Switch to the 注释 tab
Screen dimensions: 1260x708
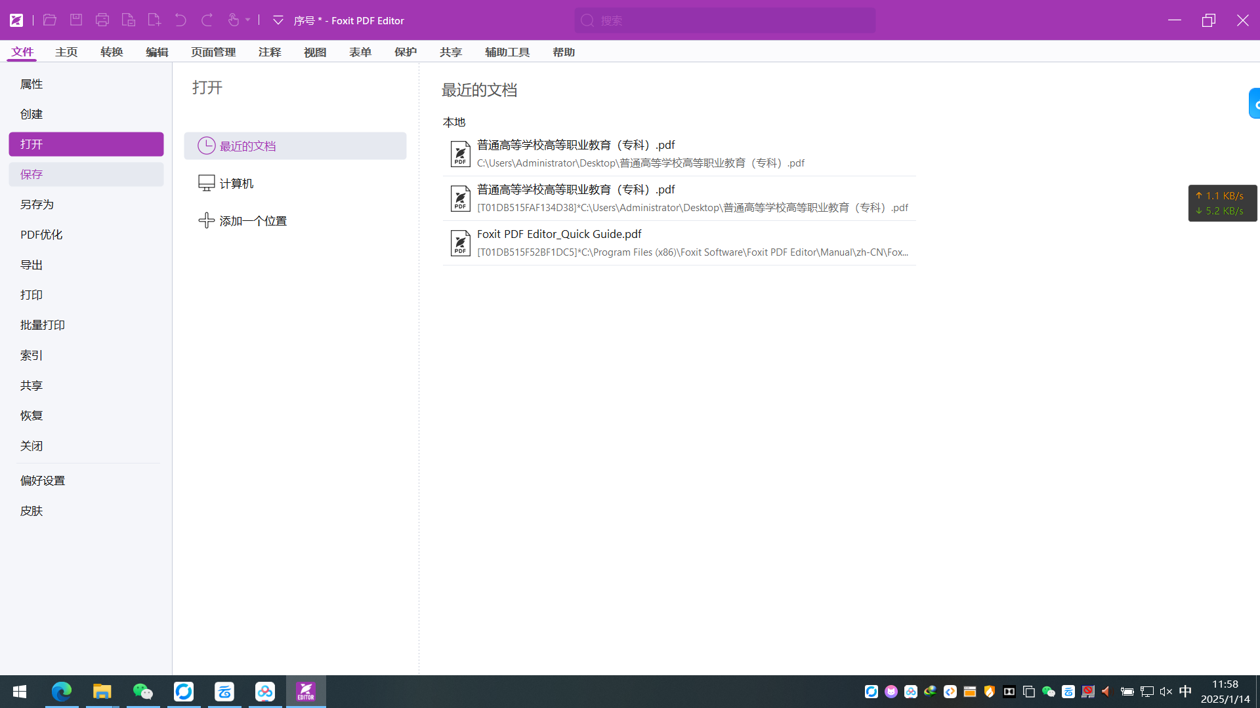coord(270,52)
